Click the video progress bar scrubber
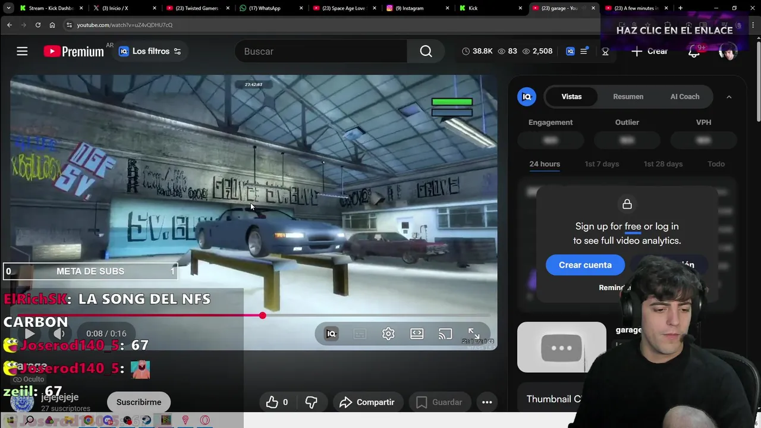 (262, 316)
